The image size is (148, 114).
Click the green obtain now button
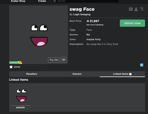(132, 23)
